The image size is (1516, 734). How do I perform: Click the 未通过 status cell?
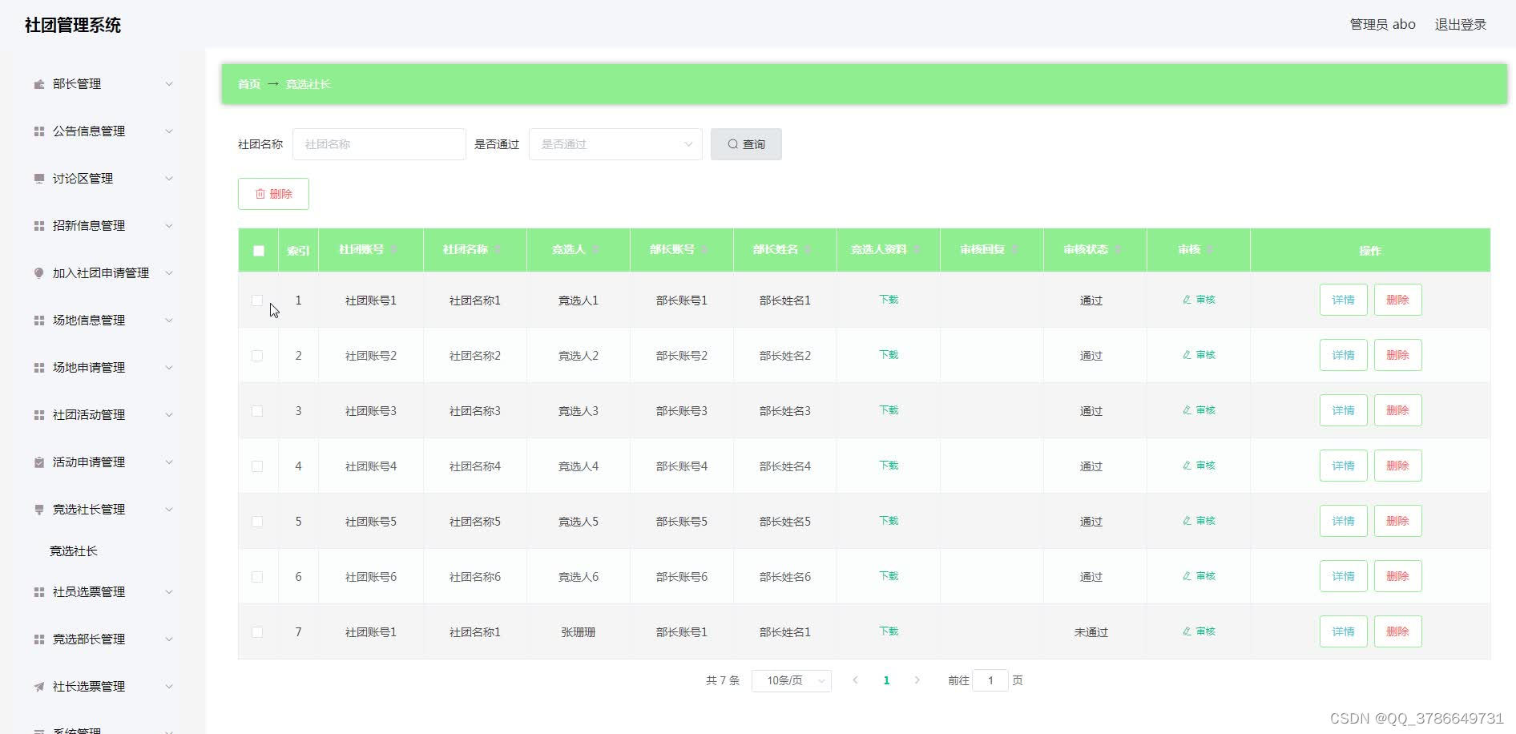pyautogui.click(x=1091, y=632)
